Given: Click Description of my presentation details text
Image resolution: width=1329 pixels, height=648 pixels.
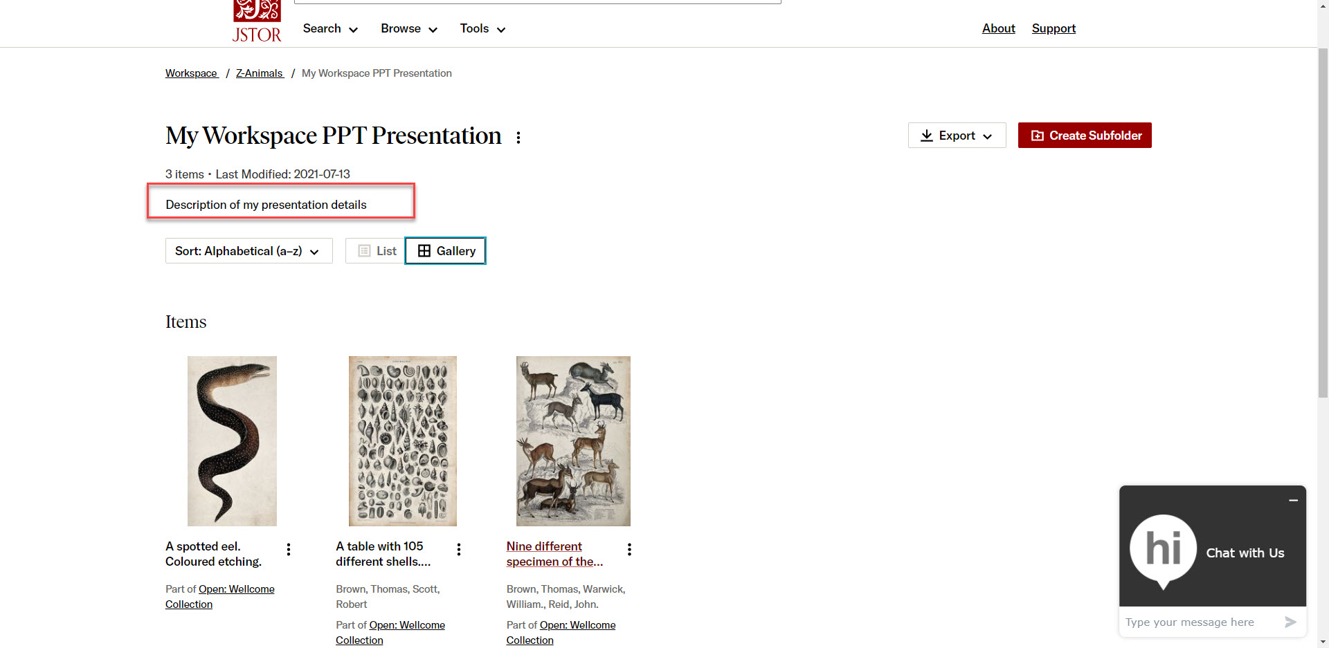Looking at the screenshot, I should click(x=266, y=205).
